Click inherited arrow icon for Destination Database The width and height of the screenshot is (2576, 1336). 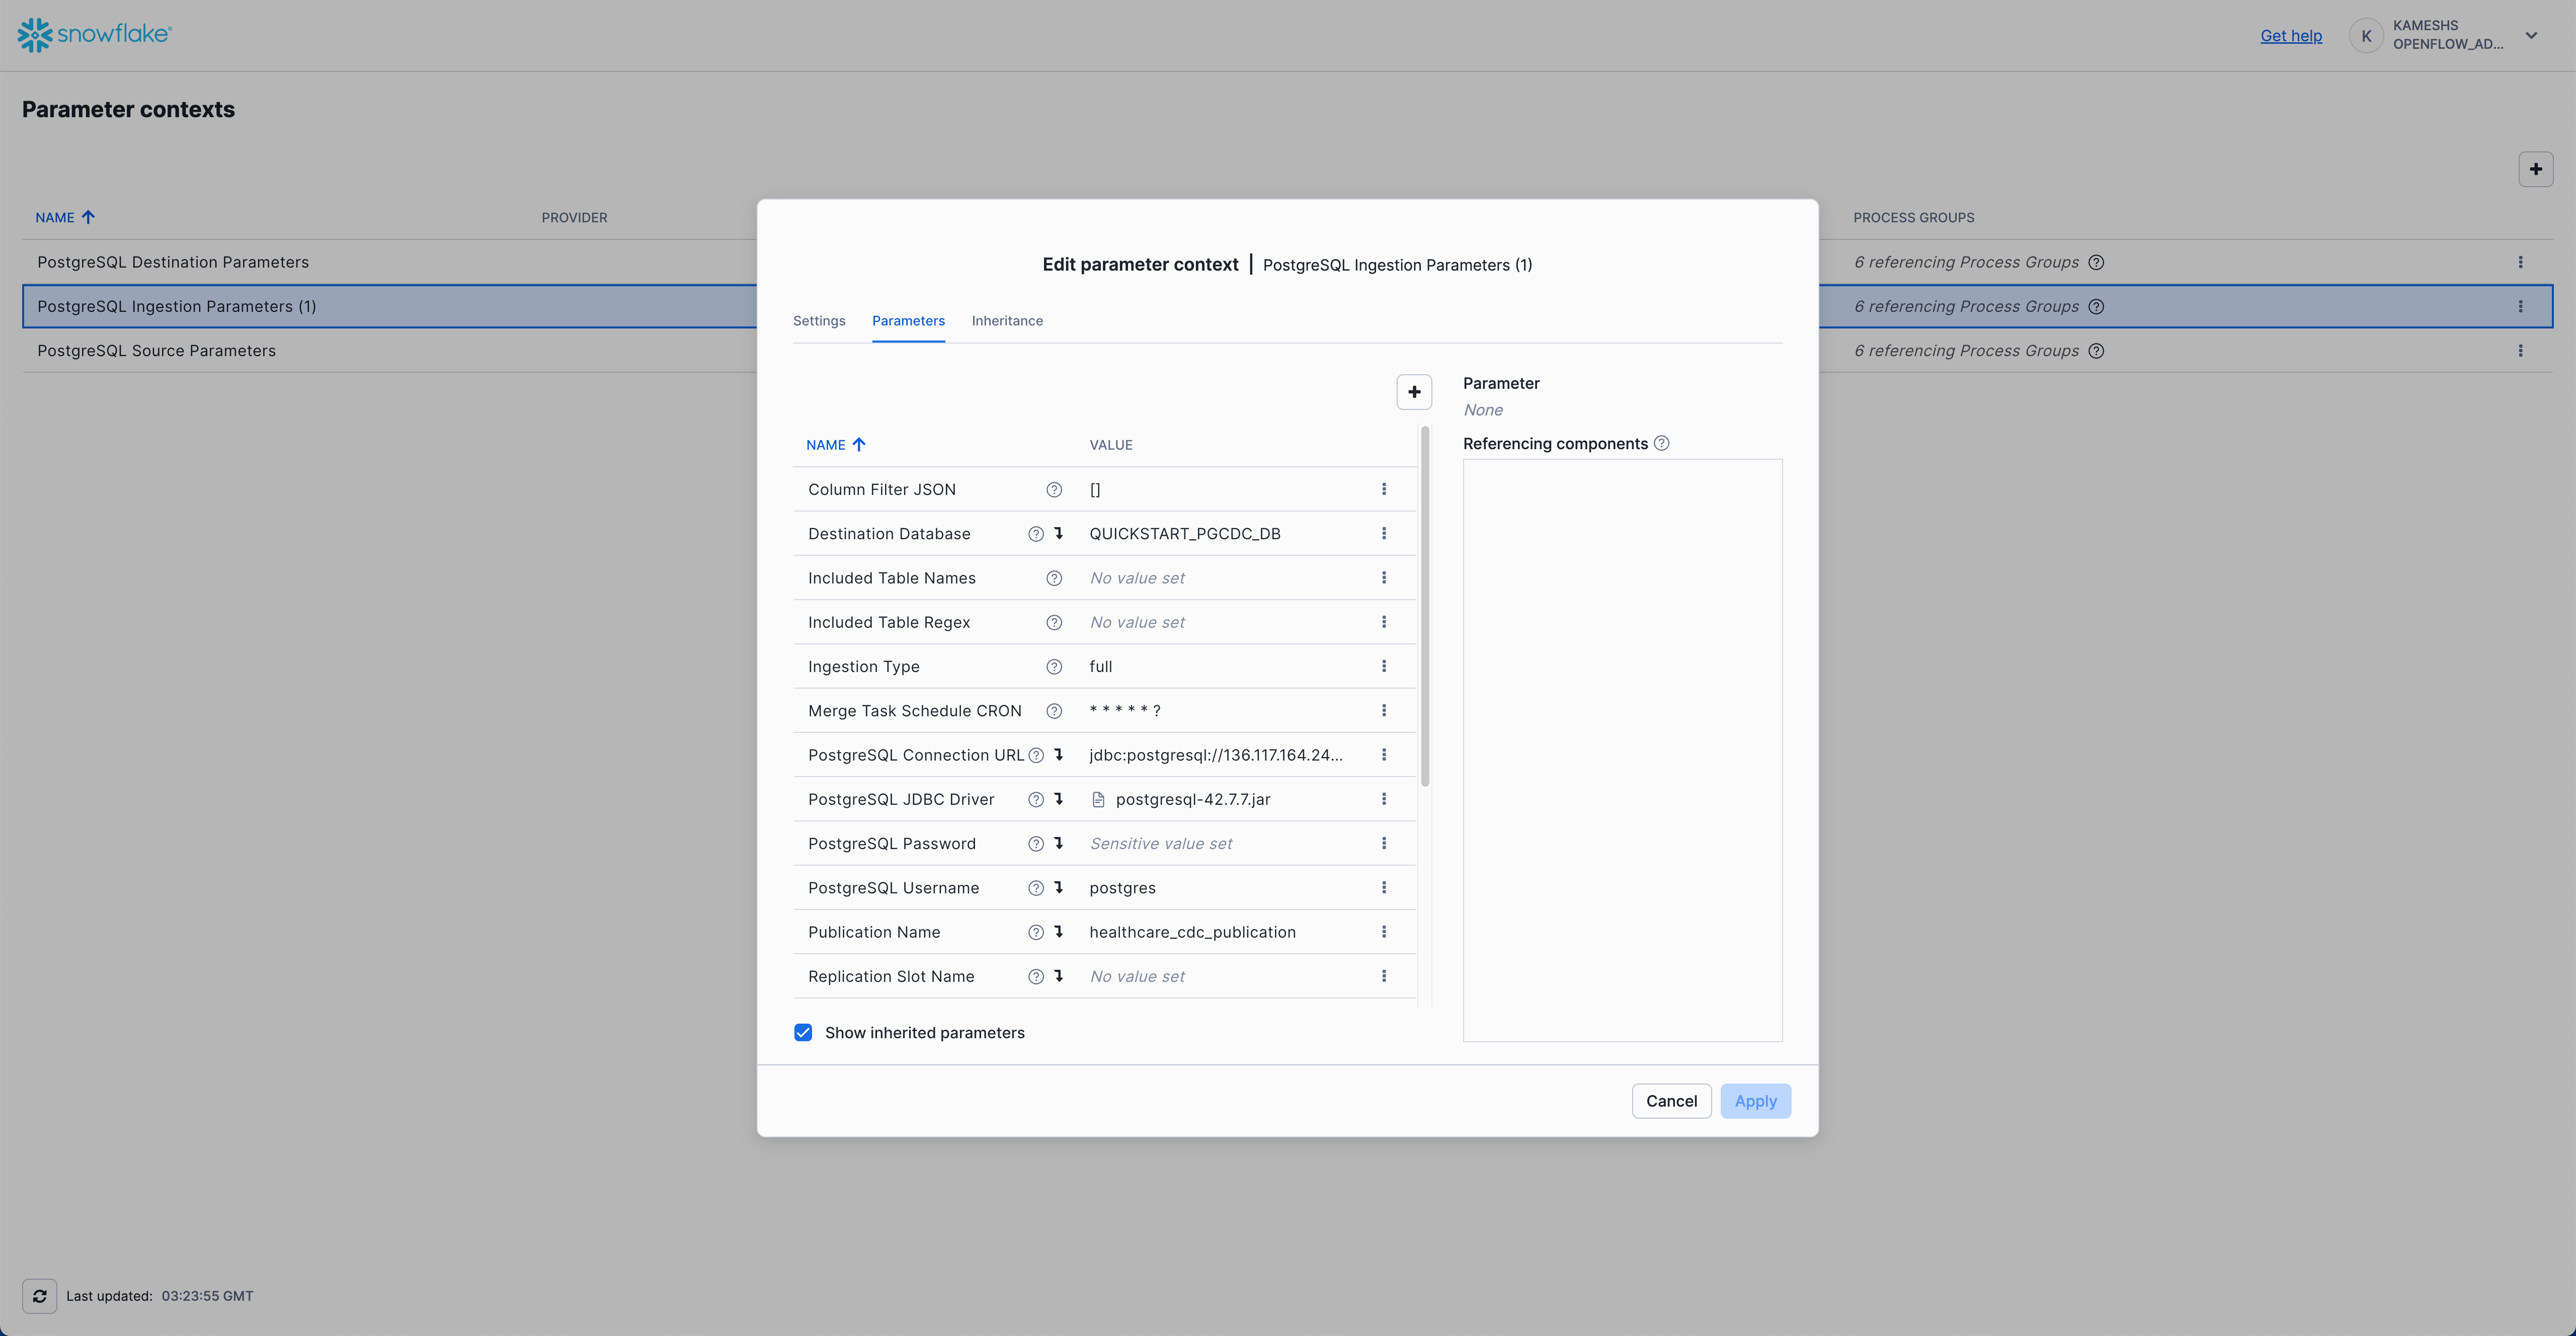pyautogui.click(x=1059, y=533)
